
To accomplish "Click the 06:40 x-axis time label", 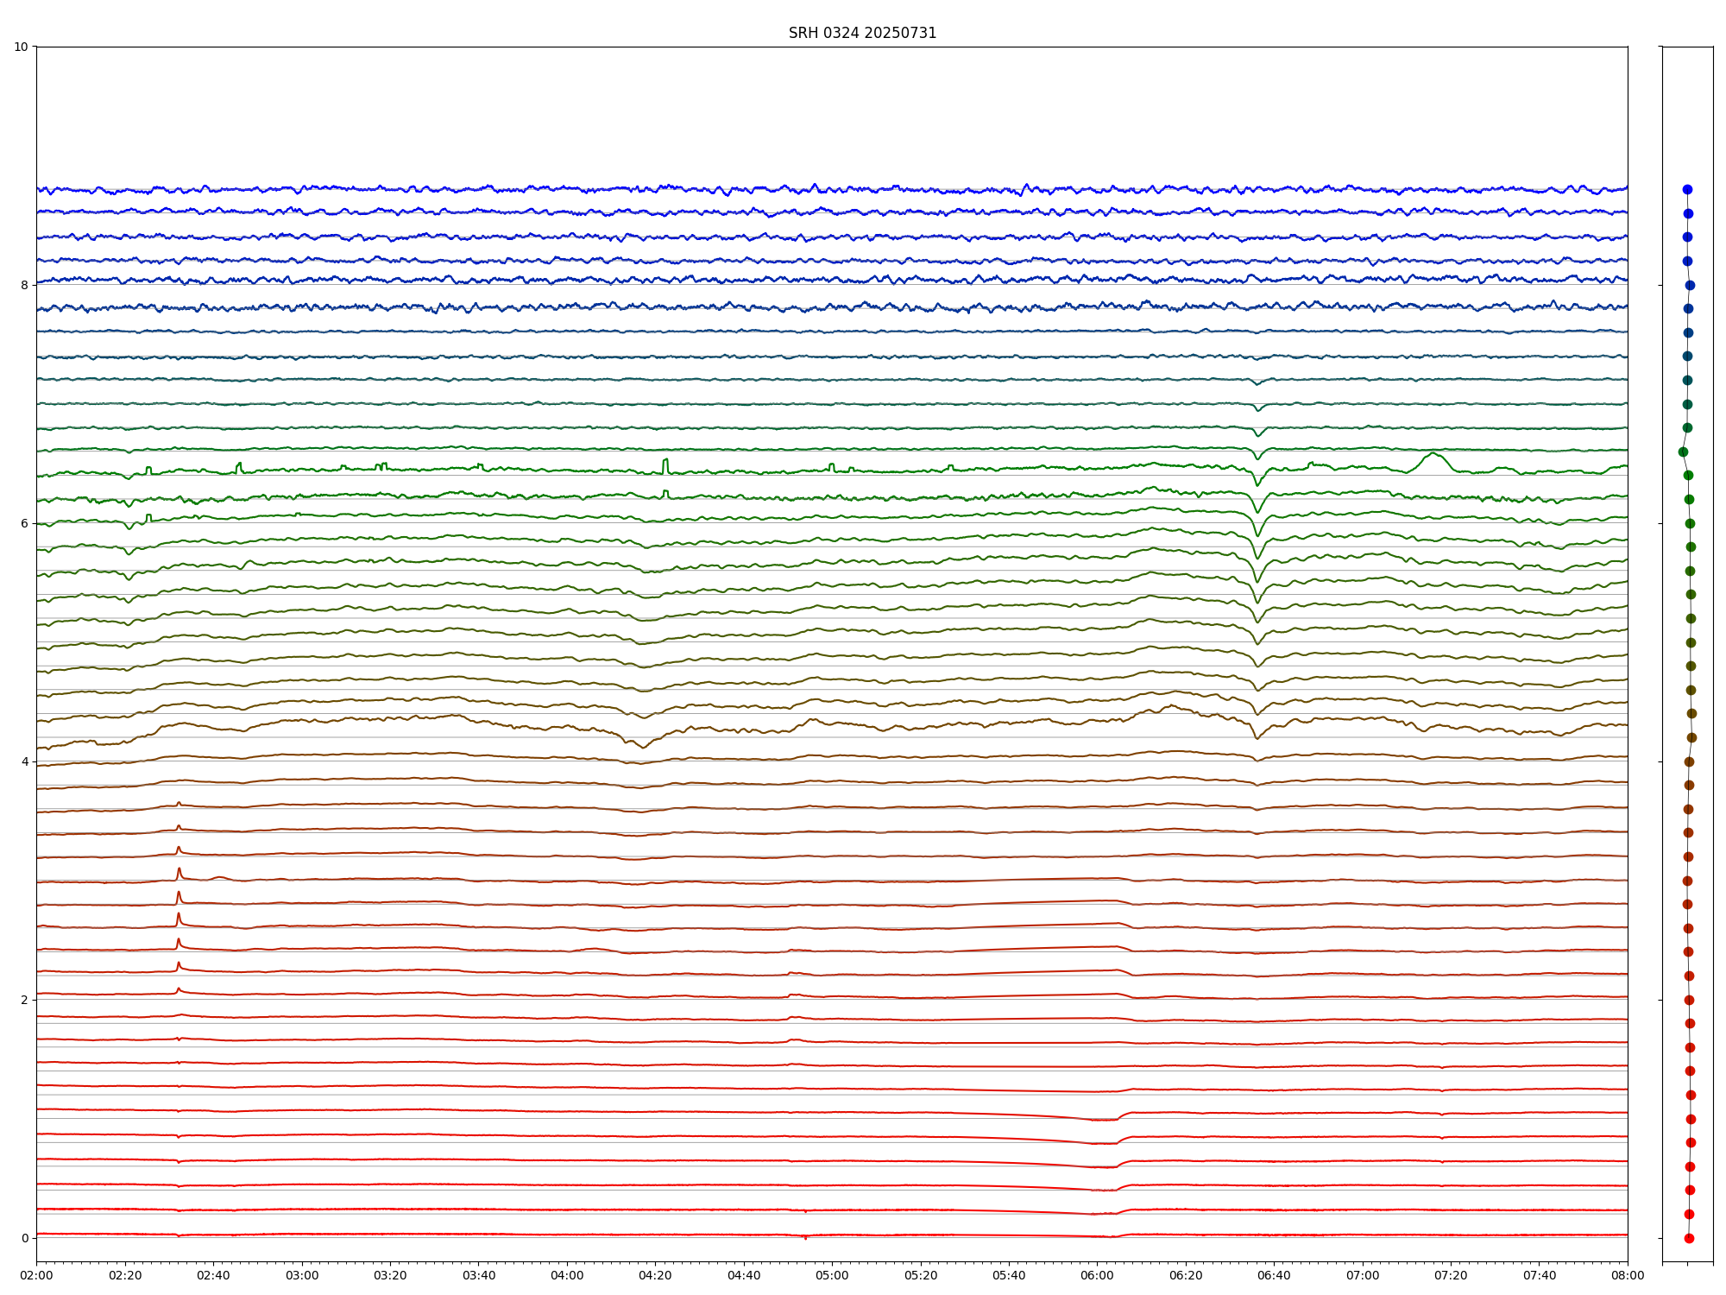I will (x=1274, y=1275).
